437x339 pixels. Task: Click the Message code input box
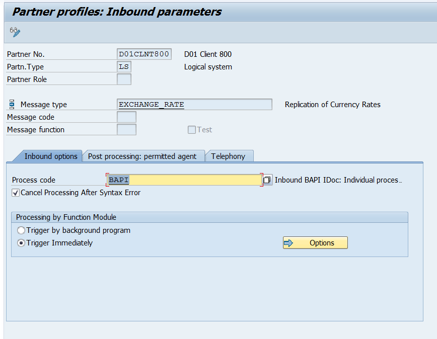pos(126,117)
